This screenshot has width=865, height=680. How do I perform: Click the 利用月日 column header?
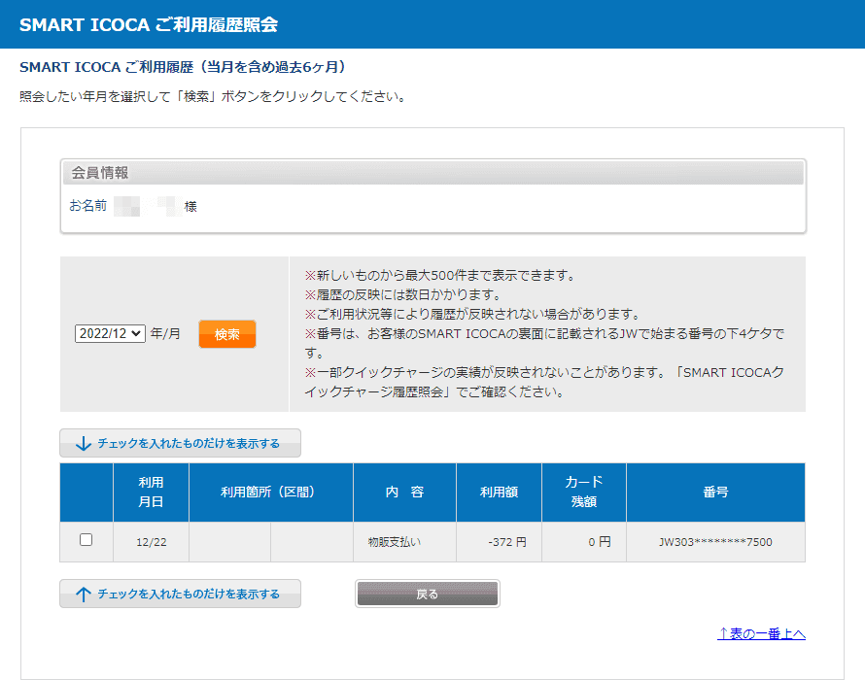click(151, 493)
